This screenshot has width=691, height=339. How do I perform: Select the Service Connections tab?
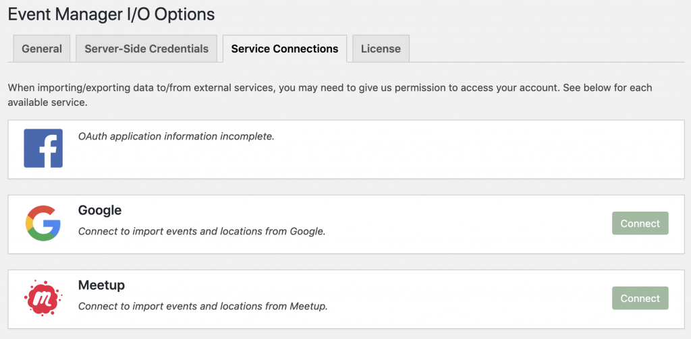pos(285,49)
